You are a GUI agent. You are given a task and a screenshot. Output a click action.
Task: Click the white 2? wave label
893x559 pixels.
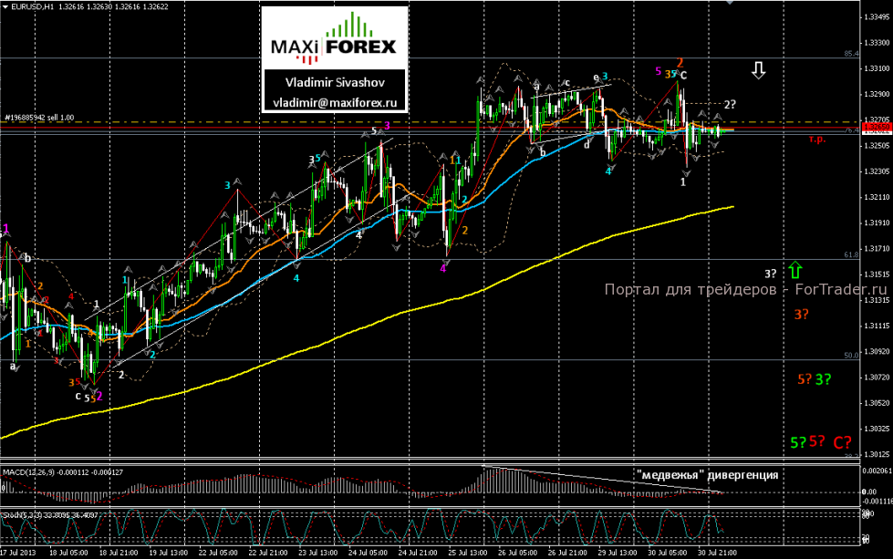coord(730,105)
